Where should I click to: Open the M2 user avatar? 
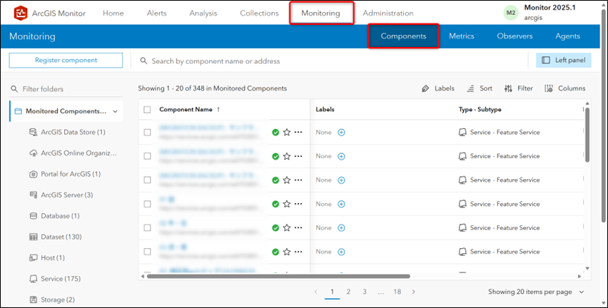(511, 13)
